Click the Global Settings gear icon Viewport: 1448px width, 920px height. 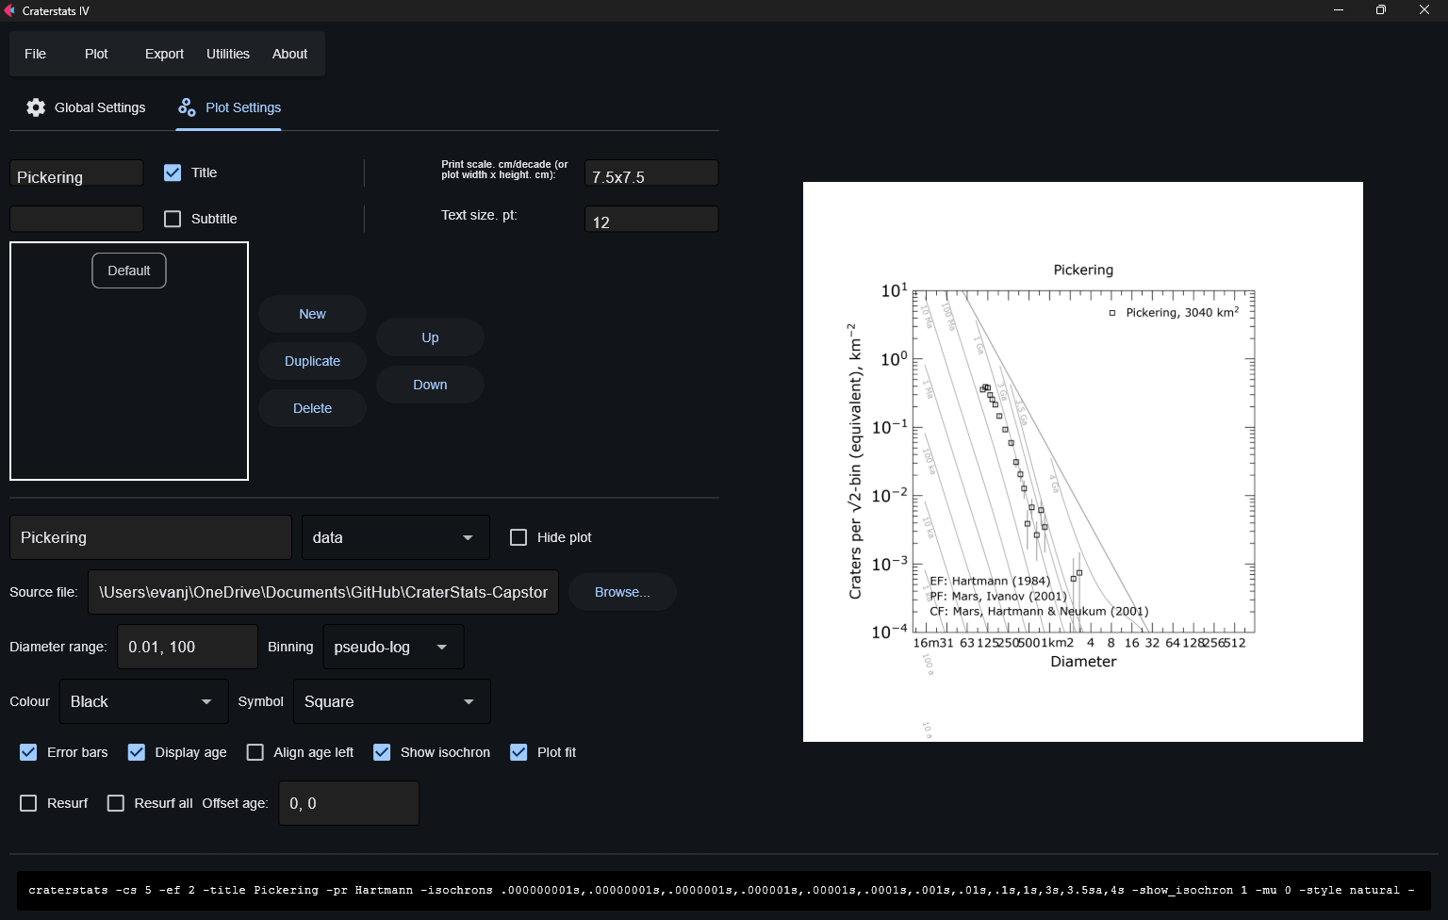[x=36, y=107]
